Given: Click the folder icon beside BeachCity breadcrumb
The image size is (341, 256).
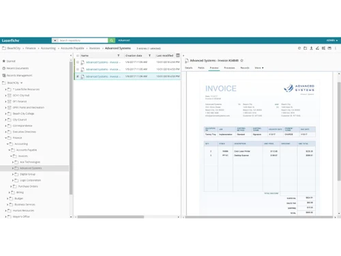Looking at the screenshot, I should pyautogui.click(x=4, y=48).
